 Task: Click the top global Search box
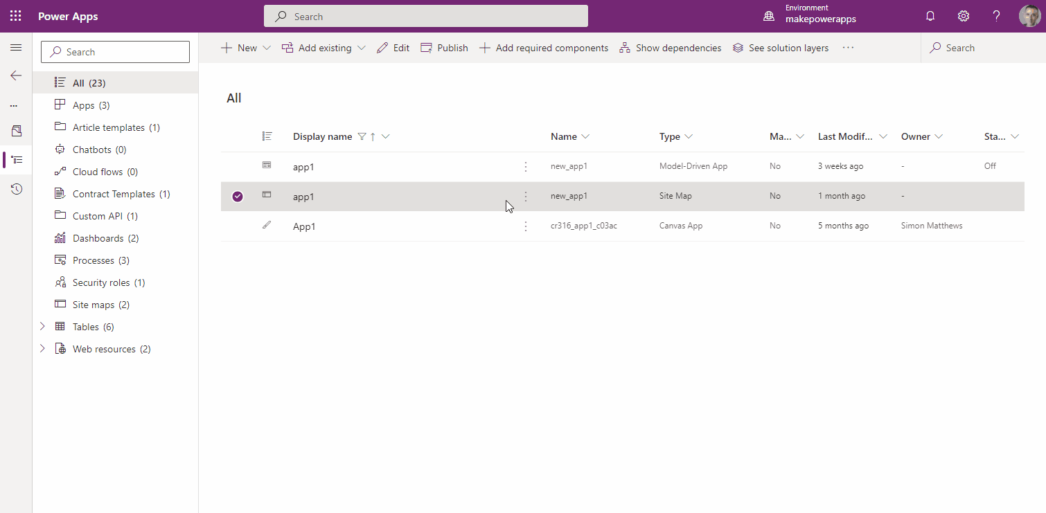(425, 17)
